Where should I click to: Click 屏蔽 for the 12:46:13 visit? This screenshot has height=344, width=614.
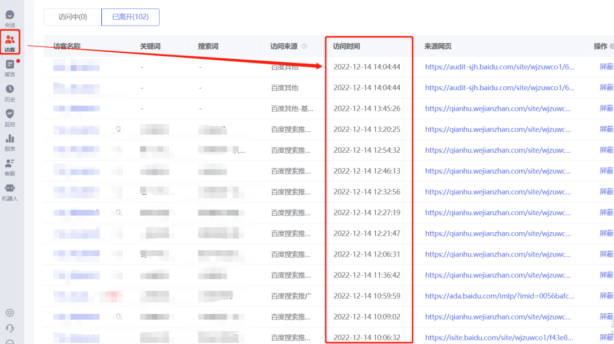point(606,171)
